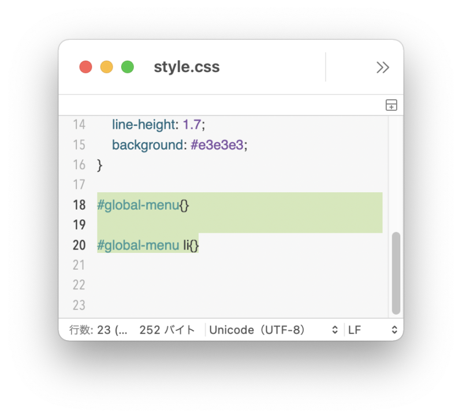Click the yellow minimize window button
This screenshot has height=418, width=462.
(x=107, y=67)
